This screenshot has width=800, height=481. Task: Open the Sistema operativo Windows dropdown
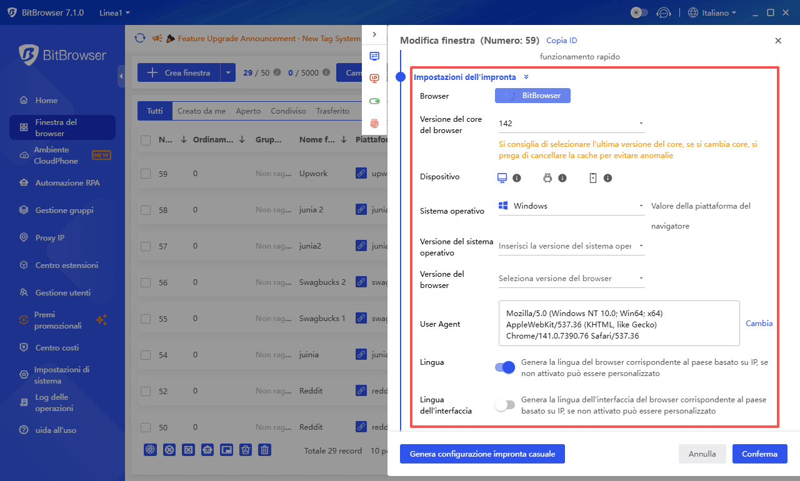571,206
